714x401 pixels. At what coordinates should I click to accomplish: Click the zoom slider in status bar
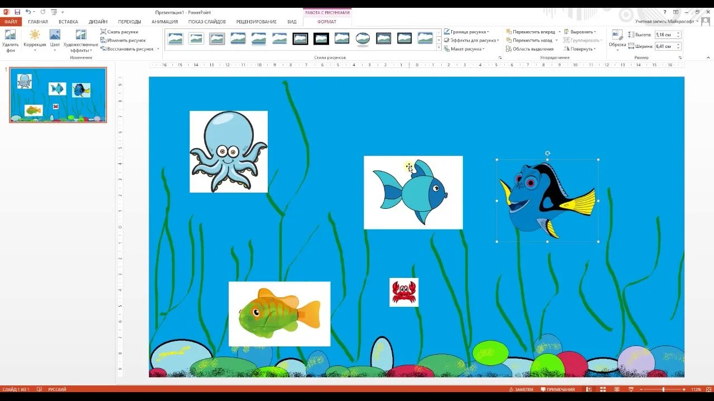pos(663,389)
